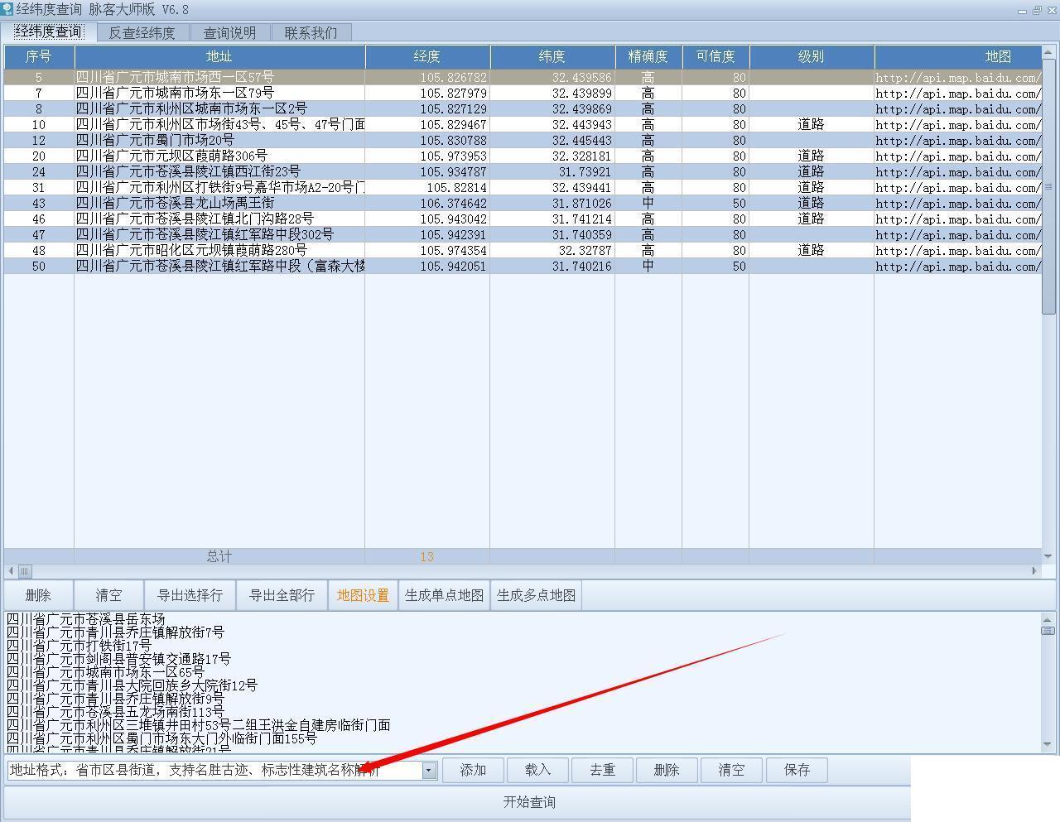The image size is (1060, 822).
Task: Click 清空 button next to 保存
Action: 731,770
